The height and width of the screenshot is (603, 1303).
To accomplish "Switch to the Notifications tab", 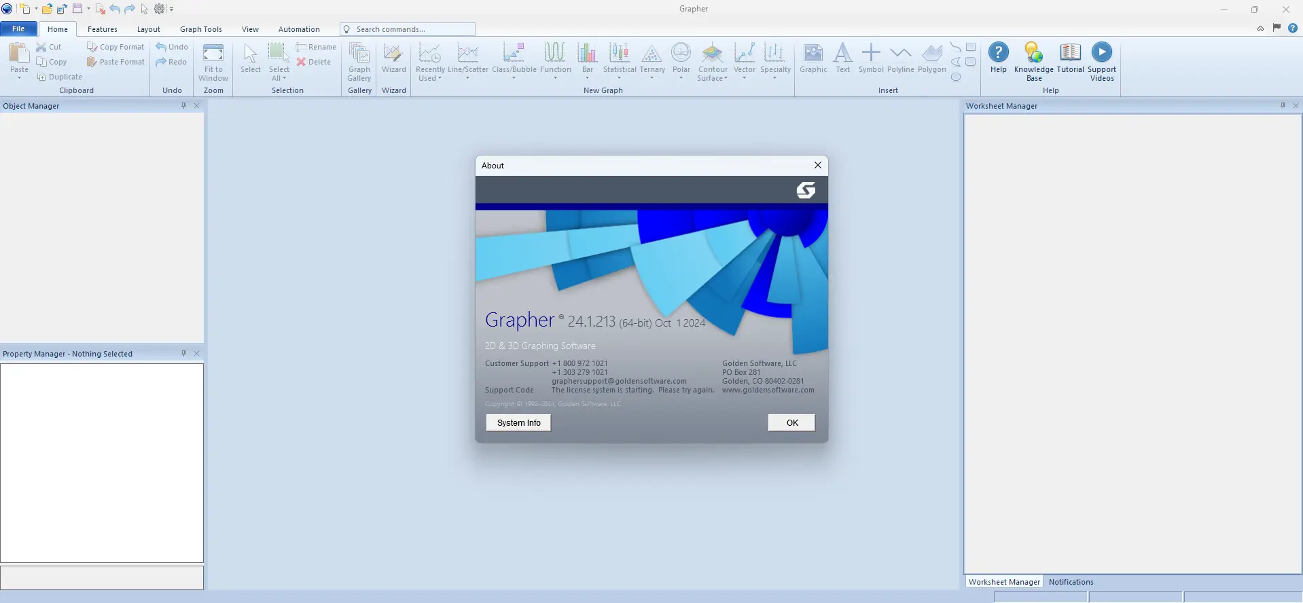I will [x=1071, y=582].
